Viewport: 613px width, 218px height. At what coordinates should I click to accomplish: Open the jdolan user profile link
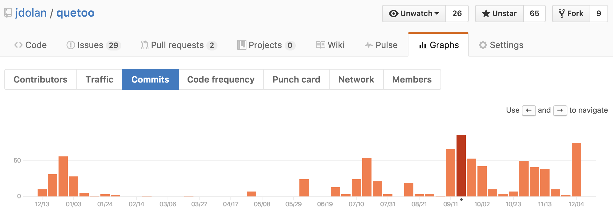[31, 13]
